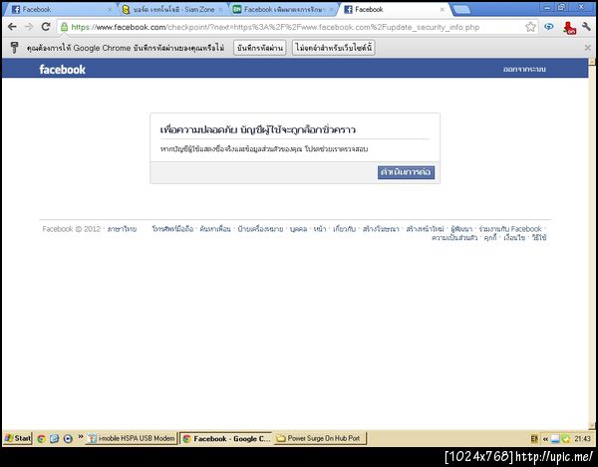598x467 pixels.
Task: Click the network monitor tray icon
Action: [555, 439]
